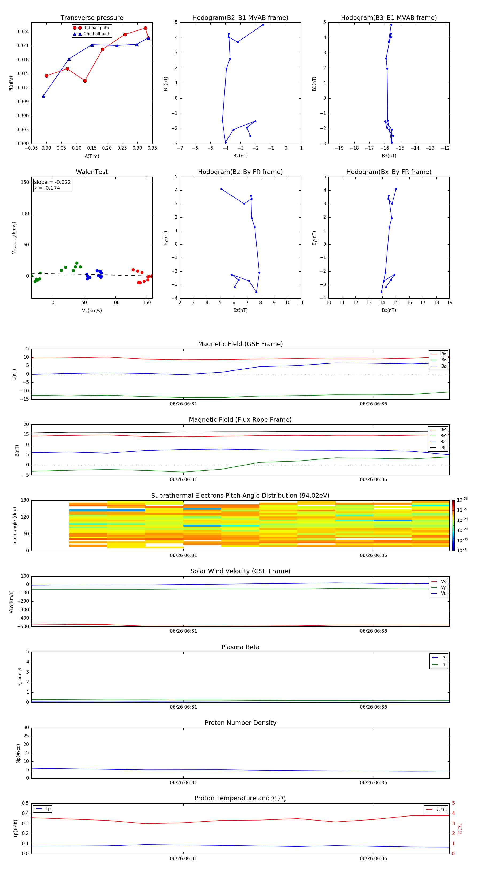Click the Tp legend entry
Screen dimensions: 481x882
click(x=43, y=809)
